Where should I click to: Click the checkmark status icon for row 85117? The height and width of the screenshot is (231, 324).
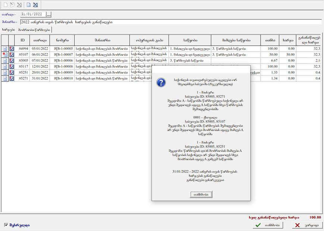pyautogui.click(x=12, y=67)
